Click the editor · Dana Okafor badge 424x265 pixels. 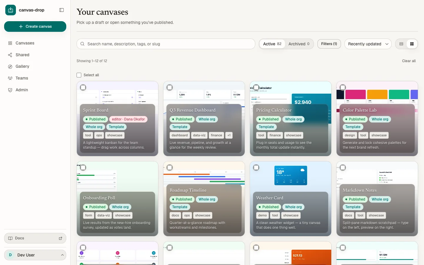click(128, 119)
